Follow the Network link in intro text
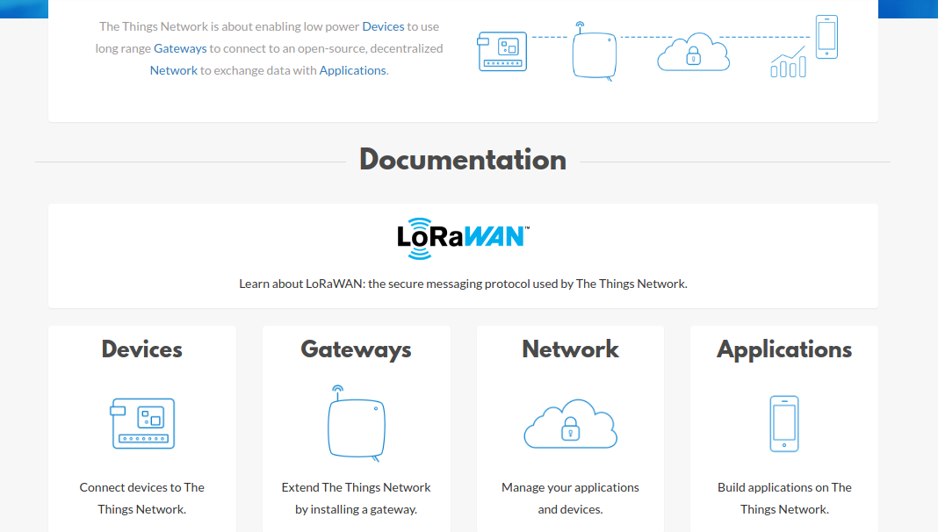The image size is (938, 532). pyautogui.click(x=174, y=70)
